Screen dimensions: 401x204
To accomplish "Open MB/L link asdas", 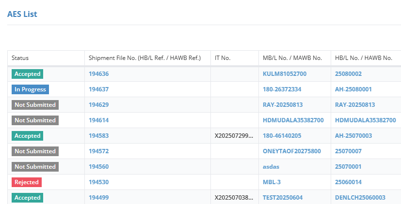I will [271, 167].
